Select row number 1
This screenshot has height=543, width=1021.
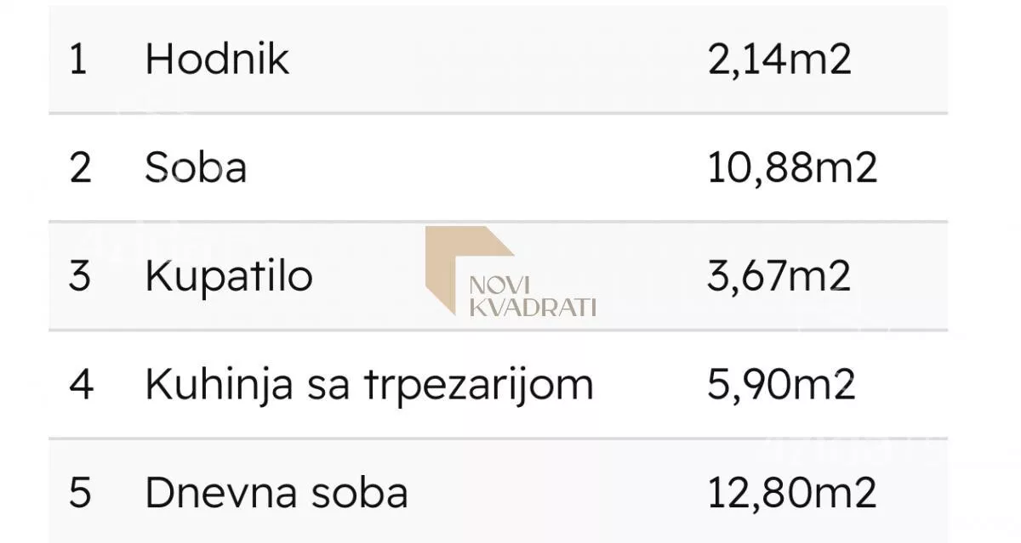(x=77, y=59)
